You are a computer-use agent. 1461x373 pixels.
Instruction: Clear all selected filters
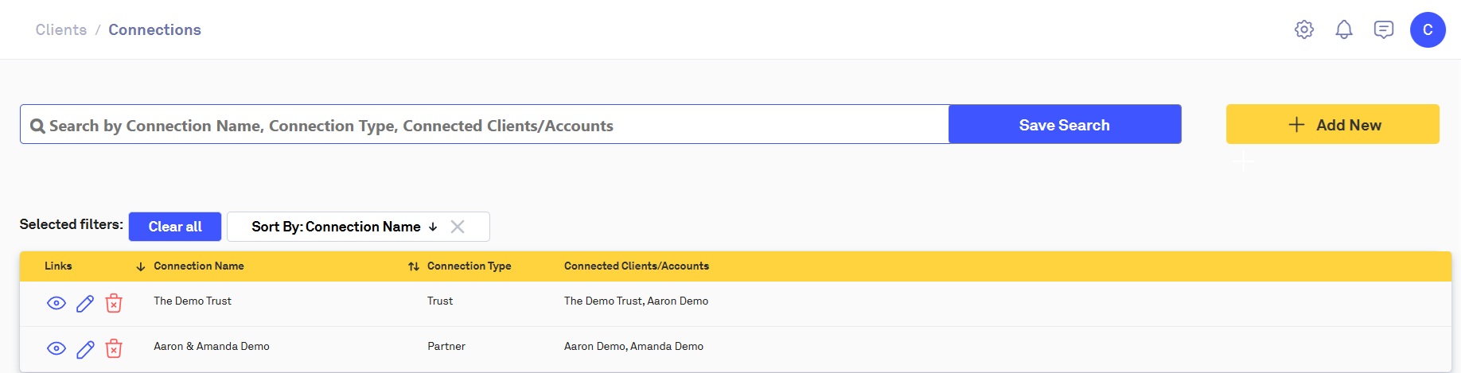pos(175,227)
